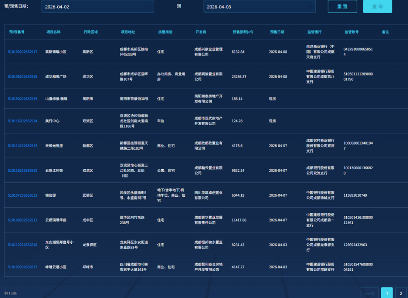Open presale number 510108202682916
The width and height of the screenshot is (408, 298).
point(23,77)
